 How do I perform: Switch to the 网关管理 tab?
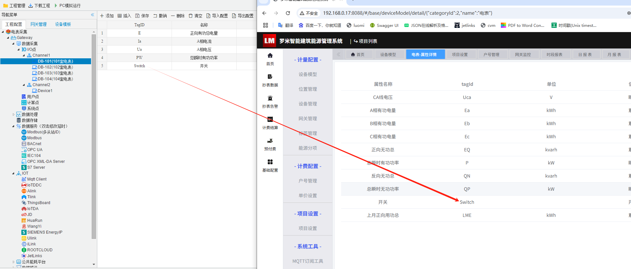(x=38, y=24)
